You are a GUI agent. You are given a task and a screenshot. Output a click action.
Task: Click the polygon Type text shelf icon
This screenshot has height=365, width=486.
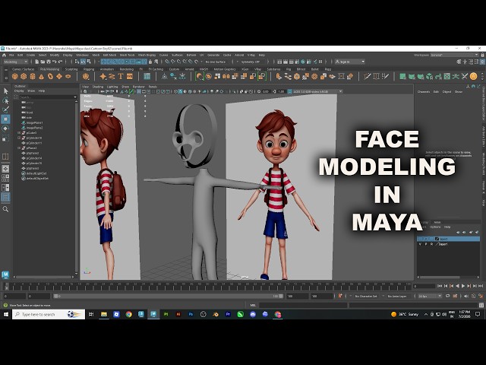[121, 76]
